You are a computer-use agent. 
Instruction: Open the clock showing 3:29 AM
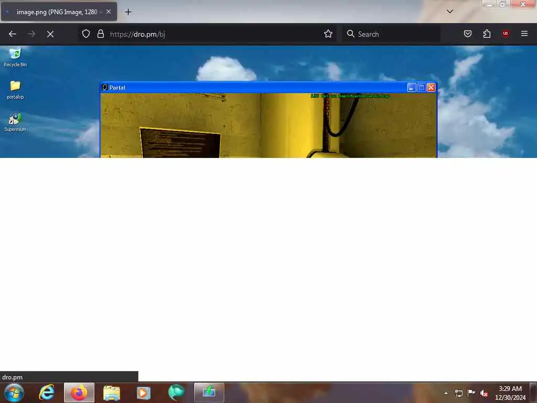coord(510,393)
